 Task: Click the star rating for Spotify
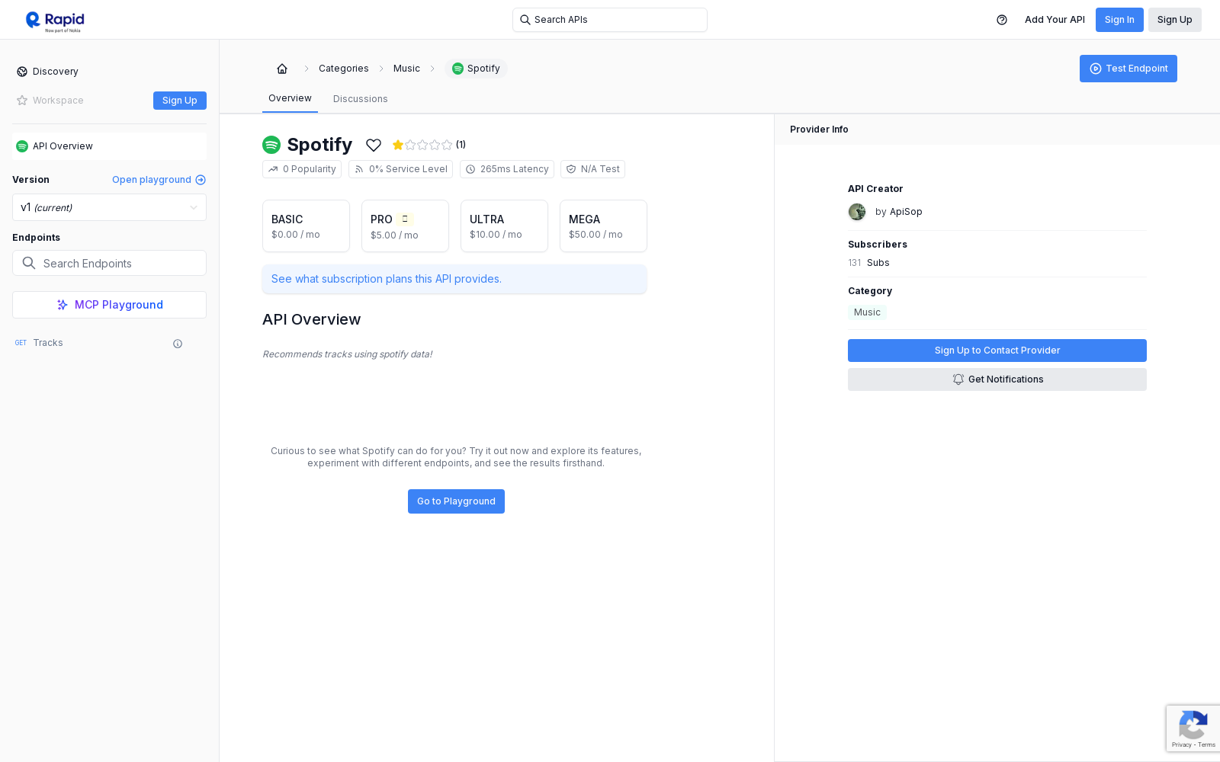click(x=422, y=145)
